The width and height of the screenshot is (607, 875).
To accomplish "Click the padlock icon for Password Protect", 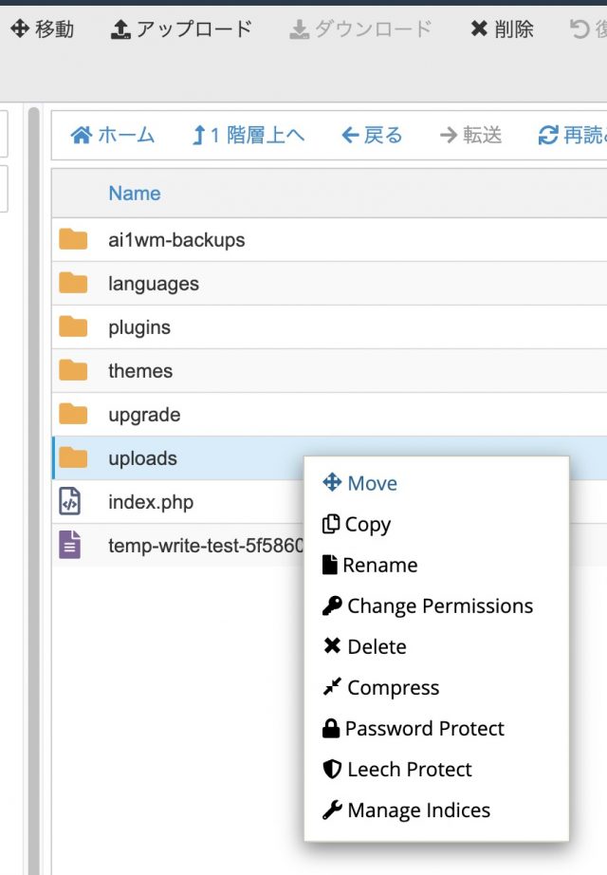I will click(331, 728).
